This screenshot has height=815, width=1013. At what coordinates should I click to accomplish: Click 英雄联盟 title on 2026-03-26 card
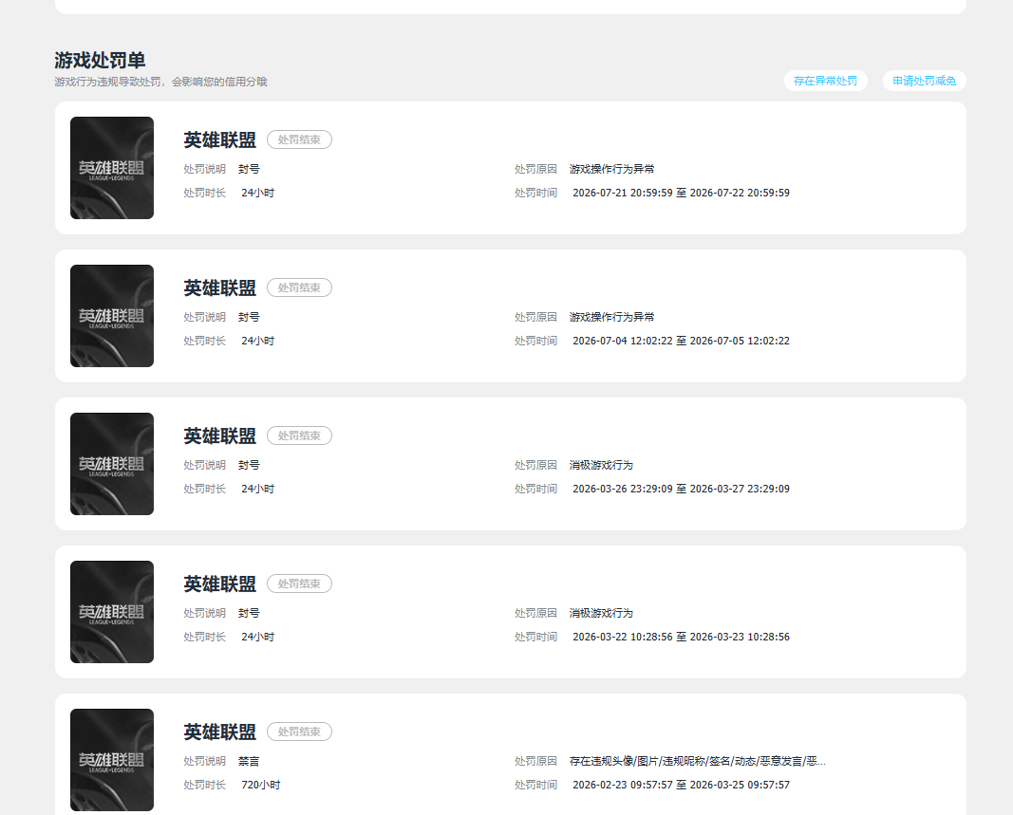pyautogui.click(x=219, y=435)
